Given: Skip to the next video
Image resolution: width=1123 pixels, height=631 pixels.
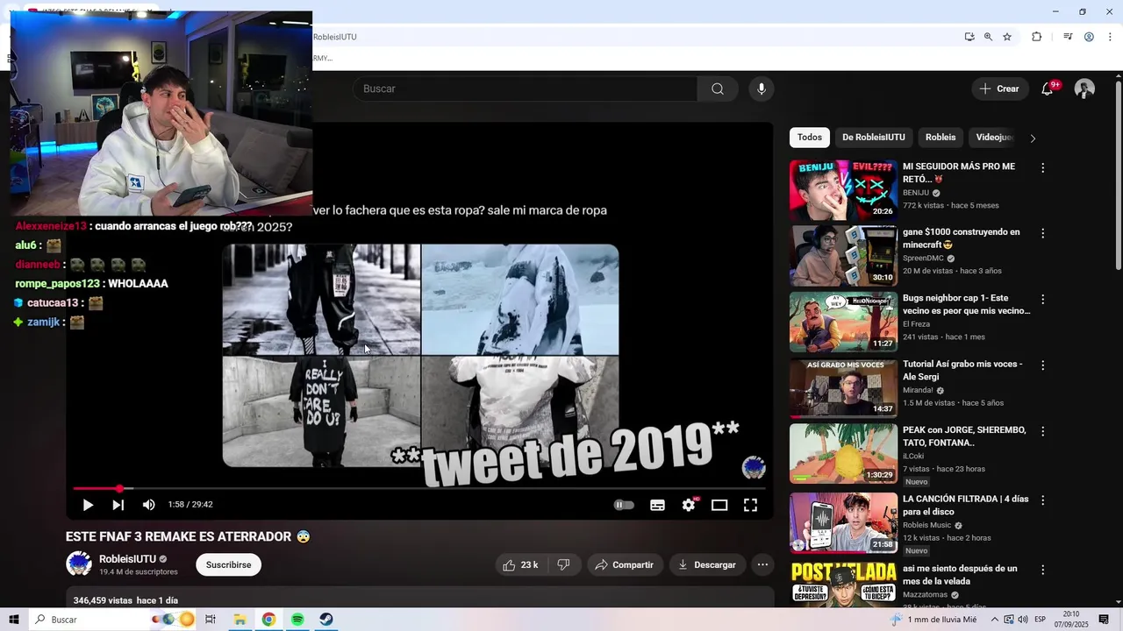Looking at the screenshot, I should (x=118, y=505).
